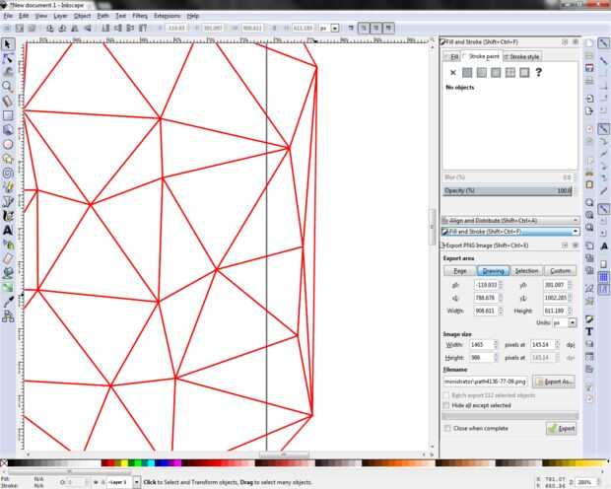The height and width of the screenshot is (489, 611).
Task: Enable Close when complete checkbox
Action: 447,428
